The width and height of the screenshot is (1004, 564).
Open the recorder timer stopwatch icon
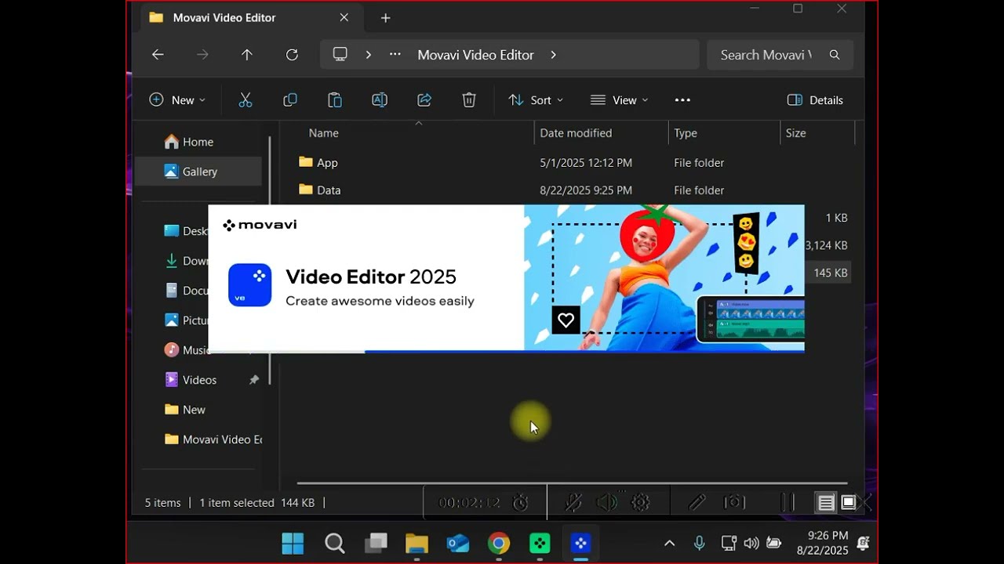(x=520, y=503)
